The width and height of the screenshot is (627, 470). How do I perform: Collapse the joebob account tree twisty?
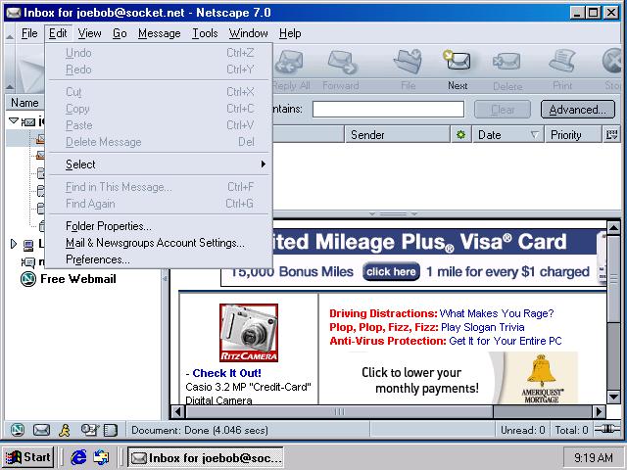click(x=14, y=119)
